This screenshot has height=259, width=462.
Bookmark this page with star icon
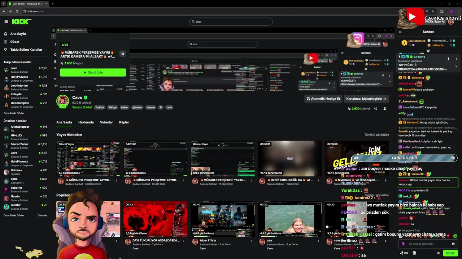click(x=432, y=11)
